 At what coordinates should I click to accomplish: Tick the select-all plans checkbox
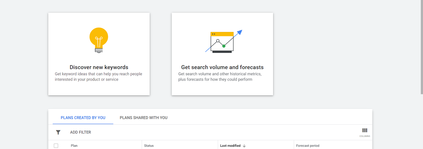click(56, 146)
